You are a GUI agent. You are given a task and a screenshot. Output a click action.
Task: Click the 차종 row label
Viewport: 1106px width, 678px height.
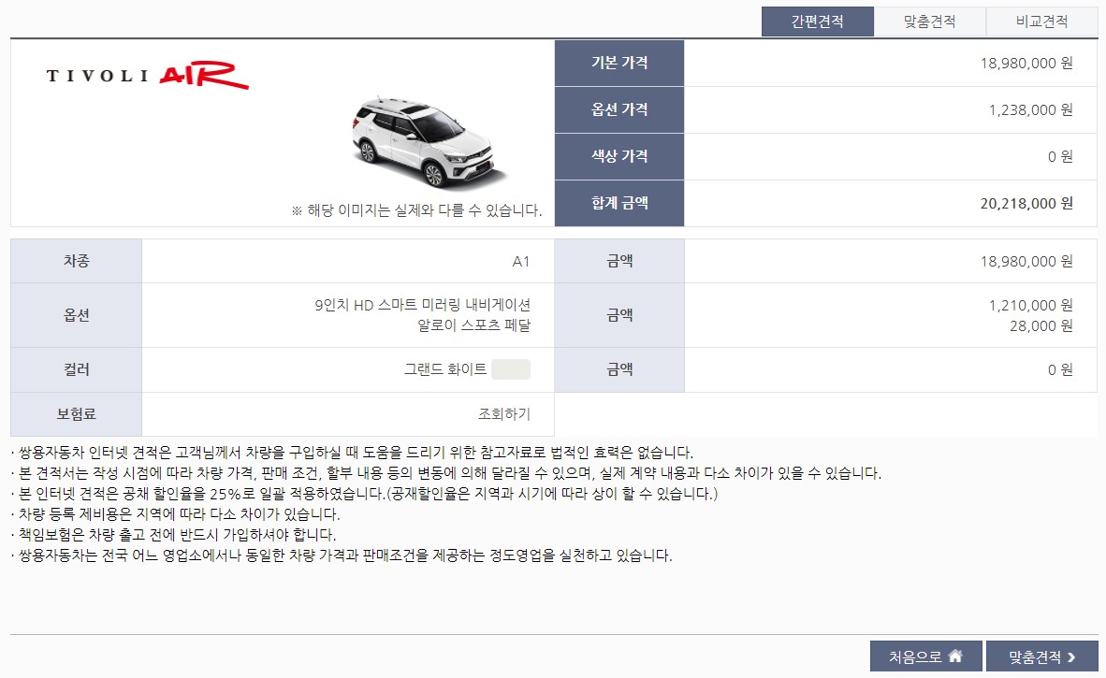coord(76,261)
